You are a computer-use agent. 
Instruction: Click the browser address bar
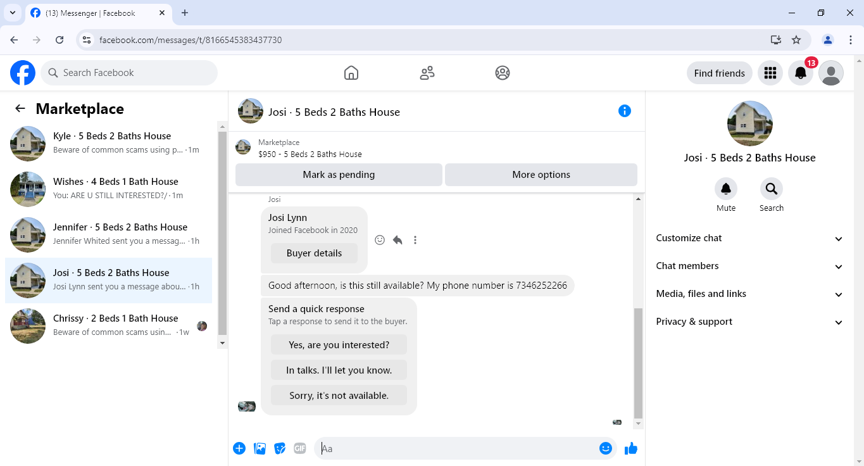pos(430,40)
